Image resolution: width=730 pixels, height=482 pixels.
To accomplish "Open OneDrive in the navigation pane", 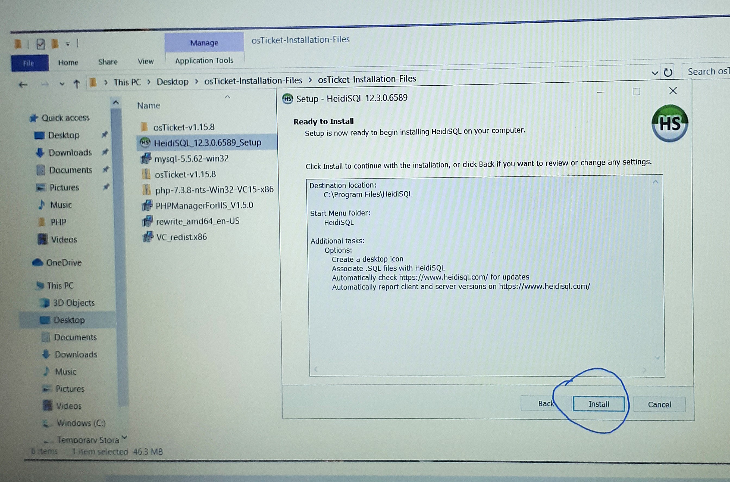I will [x=64, y=263].
